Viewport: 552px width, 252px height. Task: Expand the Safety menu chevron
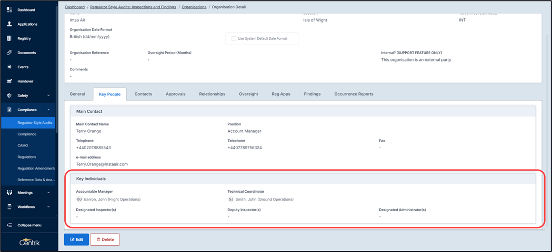point(48,96)
